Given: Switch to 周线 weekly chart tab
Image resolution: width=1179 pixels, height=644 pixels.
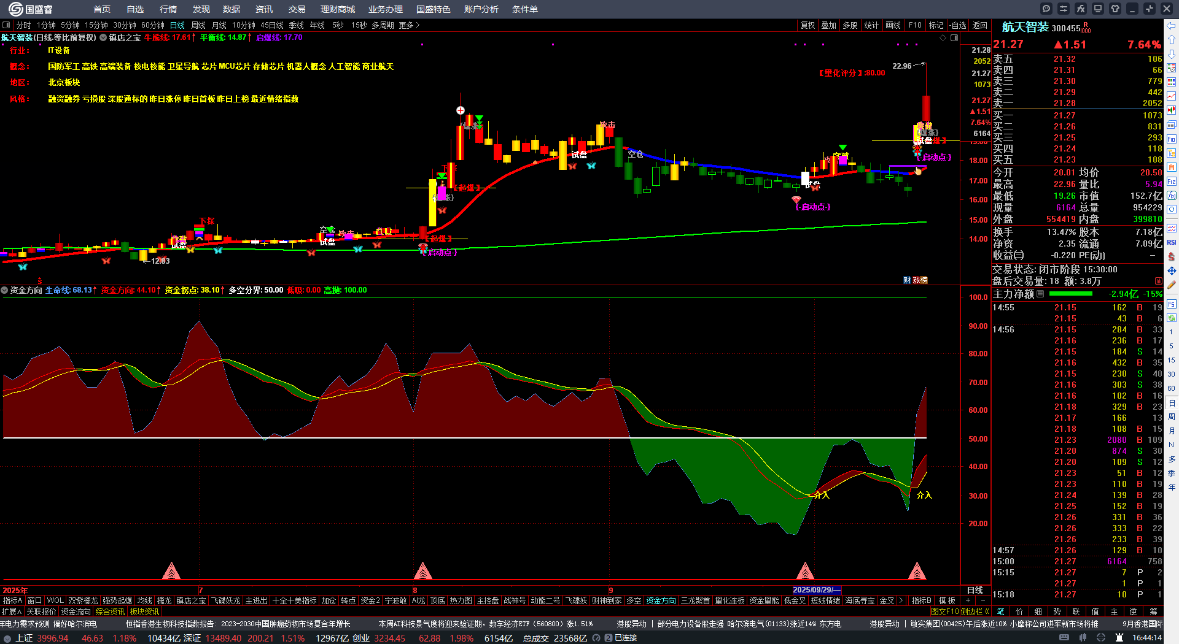Looking at the screenshot, I should 198,25.
